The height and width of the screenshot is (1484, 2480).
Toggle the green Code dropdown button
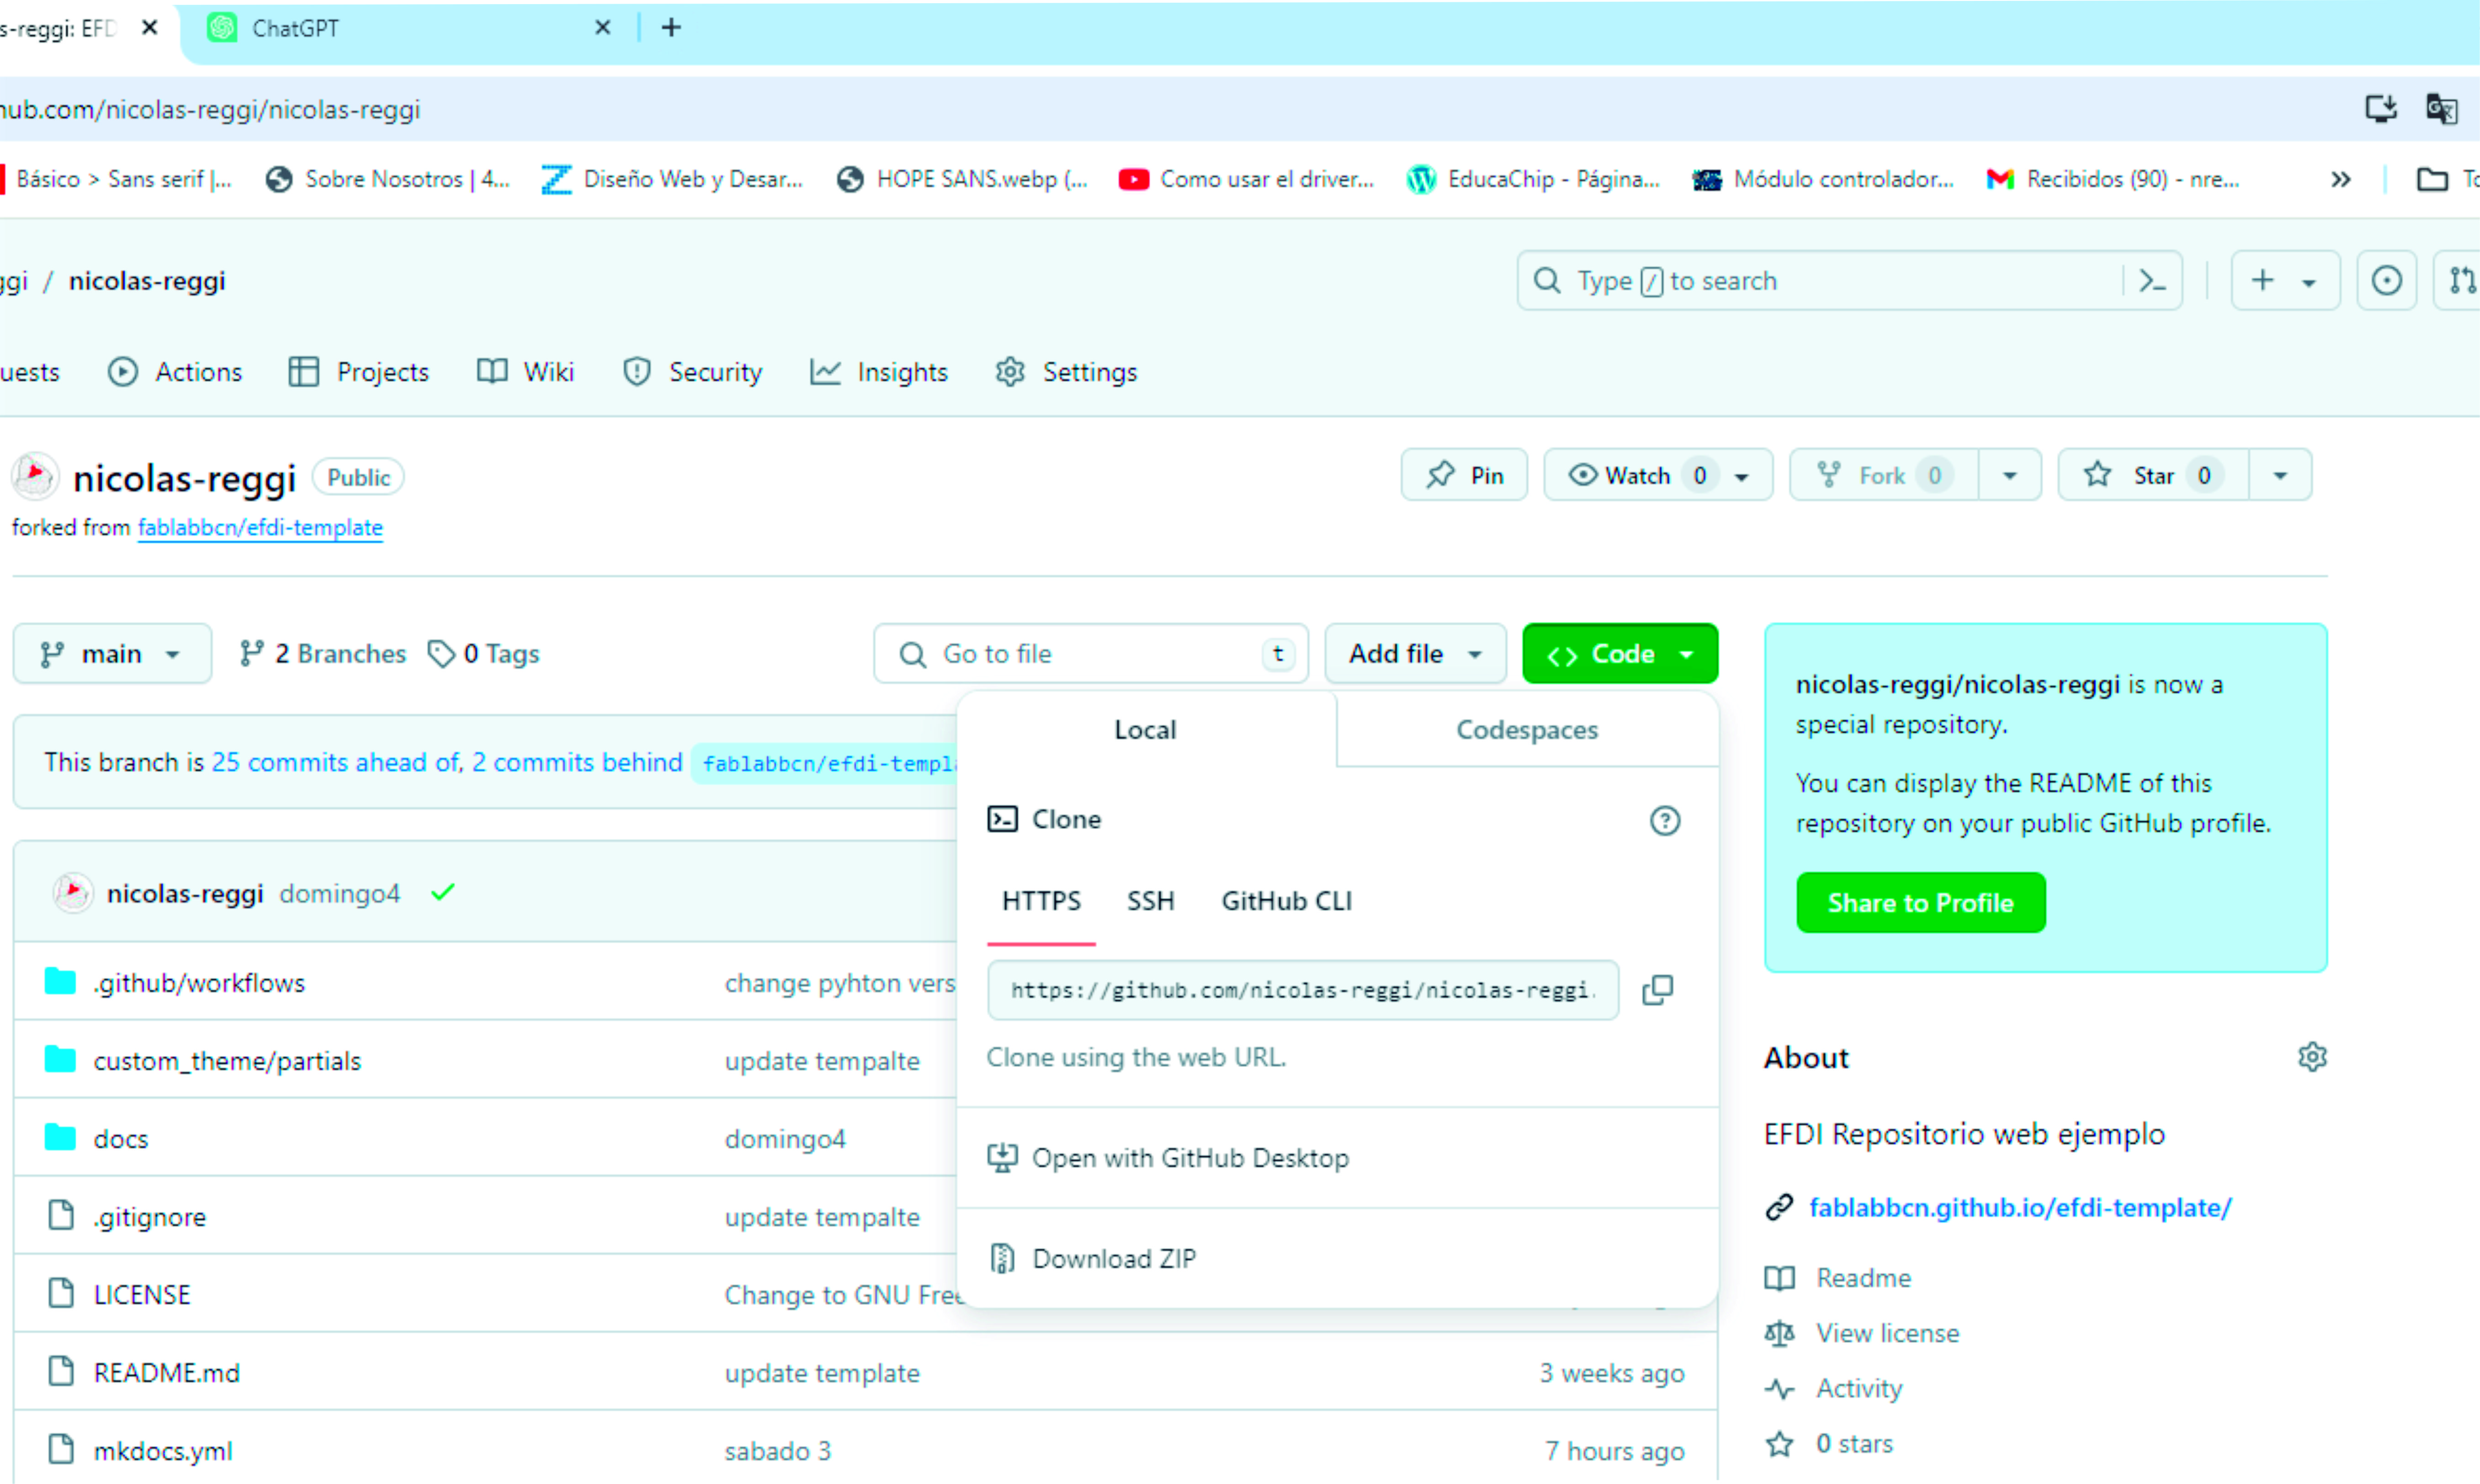[x=1620, y=654]
